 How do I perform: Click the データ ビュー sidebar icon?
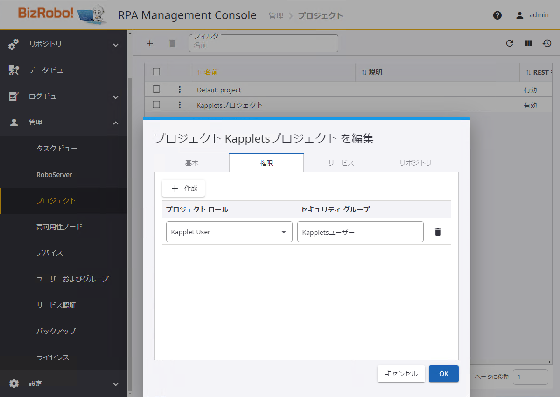14,70
